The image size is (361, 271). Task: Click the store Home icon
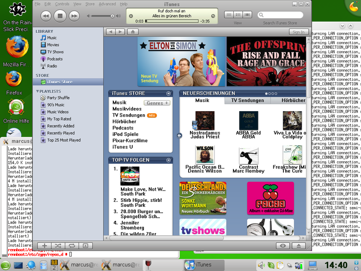click(133, 32)
